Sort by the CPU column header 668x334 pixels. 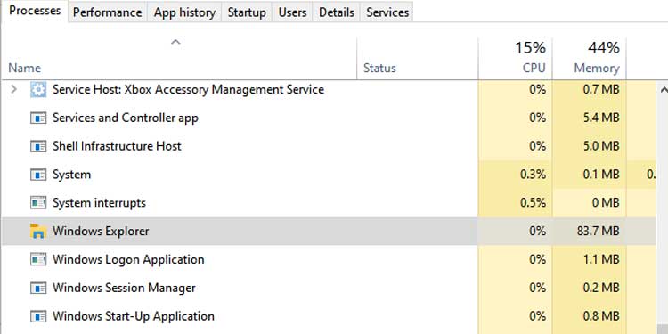click(x=534, y=69)
